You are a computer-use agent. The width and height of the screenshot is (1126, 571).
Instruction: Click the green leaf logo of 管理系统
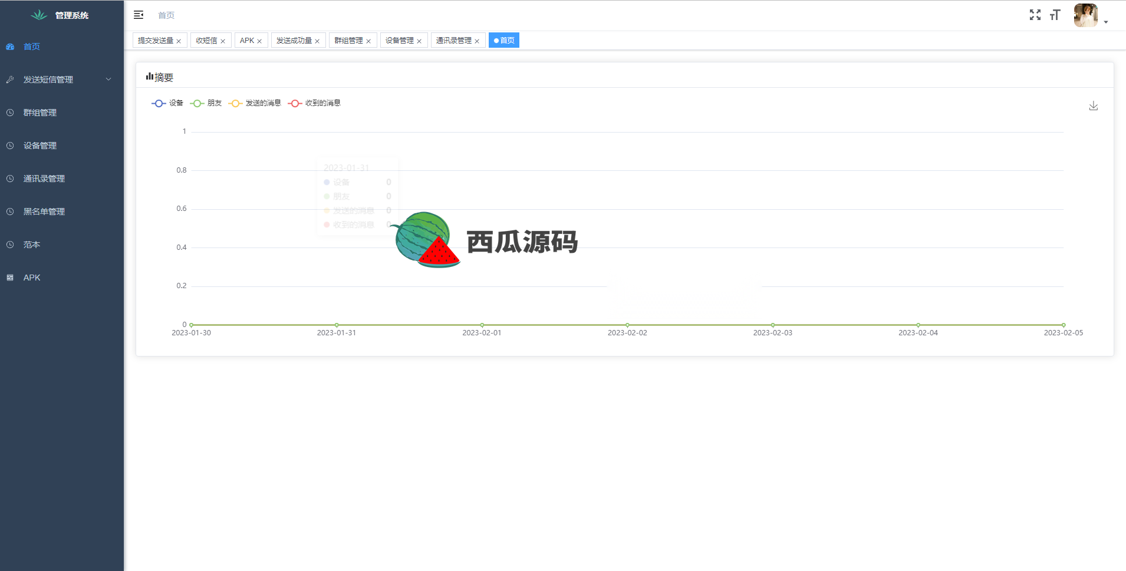click(39, 15)
